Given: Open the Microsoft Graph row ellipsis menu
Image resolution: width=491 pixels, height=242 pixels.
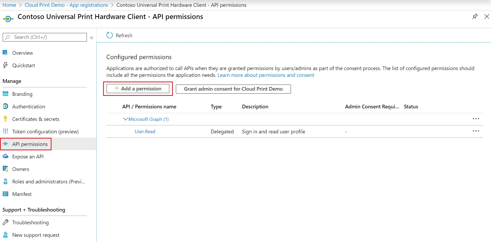Looking at the screenshot, I should [476, 119].
